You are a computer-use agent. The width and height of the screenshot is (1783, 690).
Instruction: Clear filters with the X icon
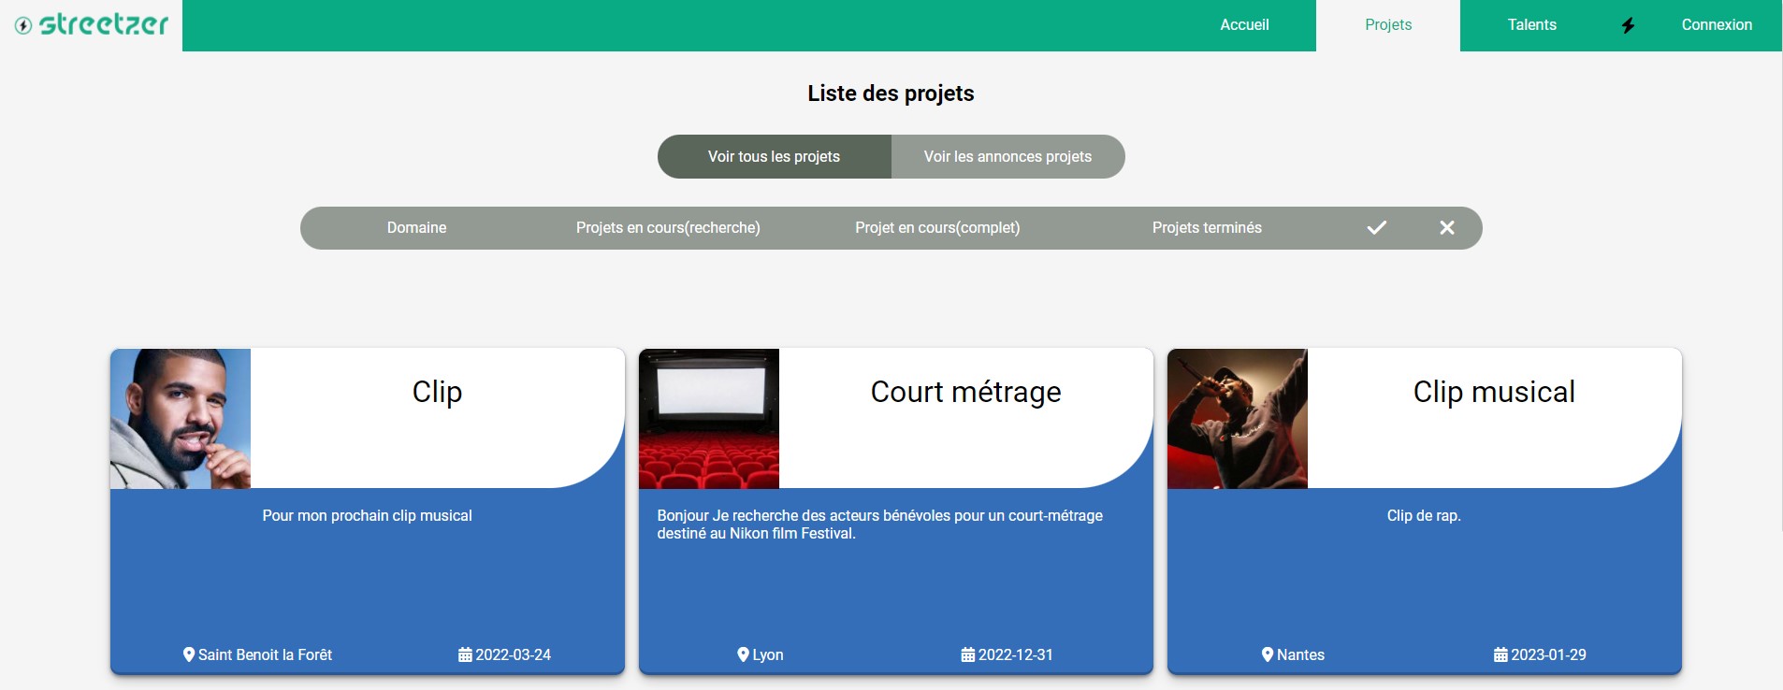point(1447,228)
